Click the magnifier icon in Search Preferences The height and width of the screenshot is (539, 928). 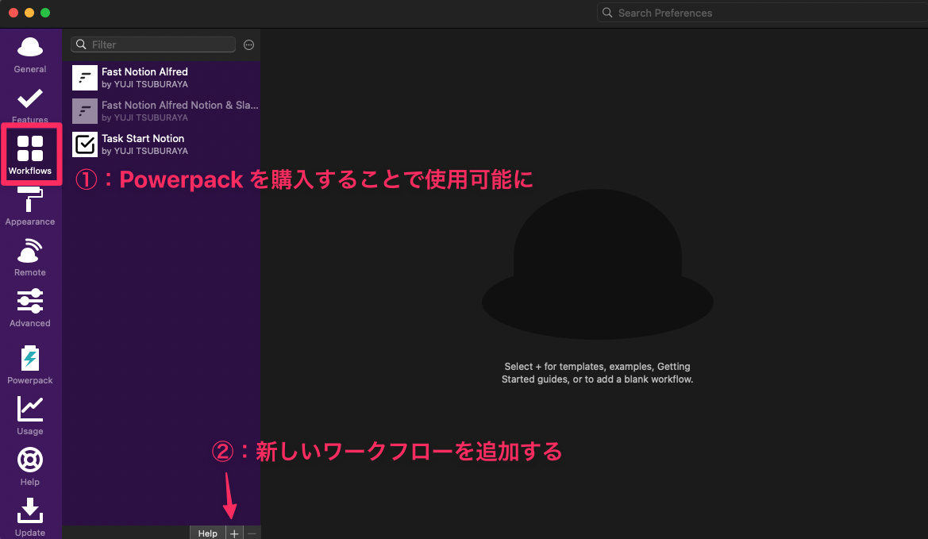[607, 13]
